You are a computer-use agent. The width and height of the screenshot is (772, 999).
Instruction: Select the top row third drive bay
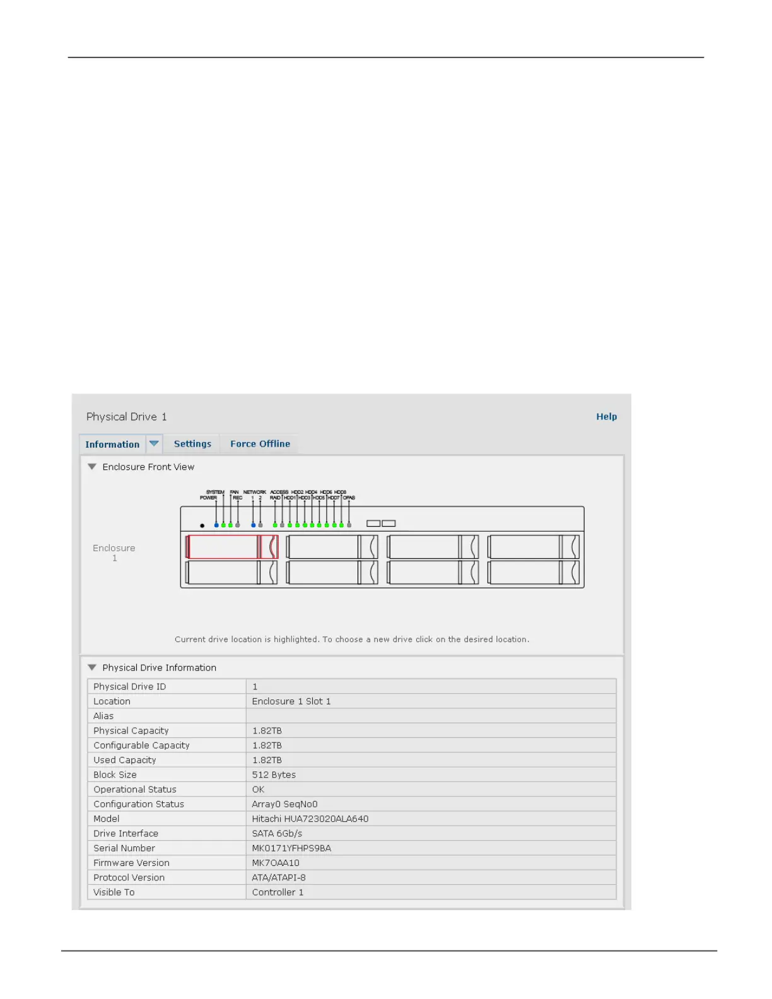(433, 547)
